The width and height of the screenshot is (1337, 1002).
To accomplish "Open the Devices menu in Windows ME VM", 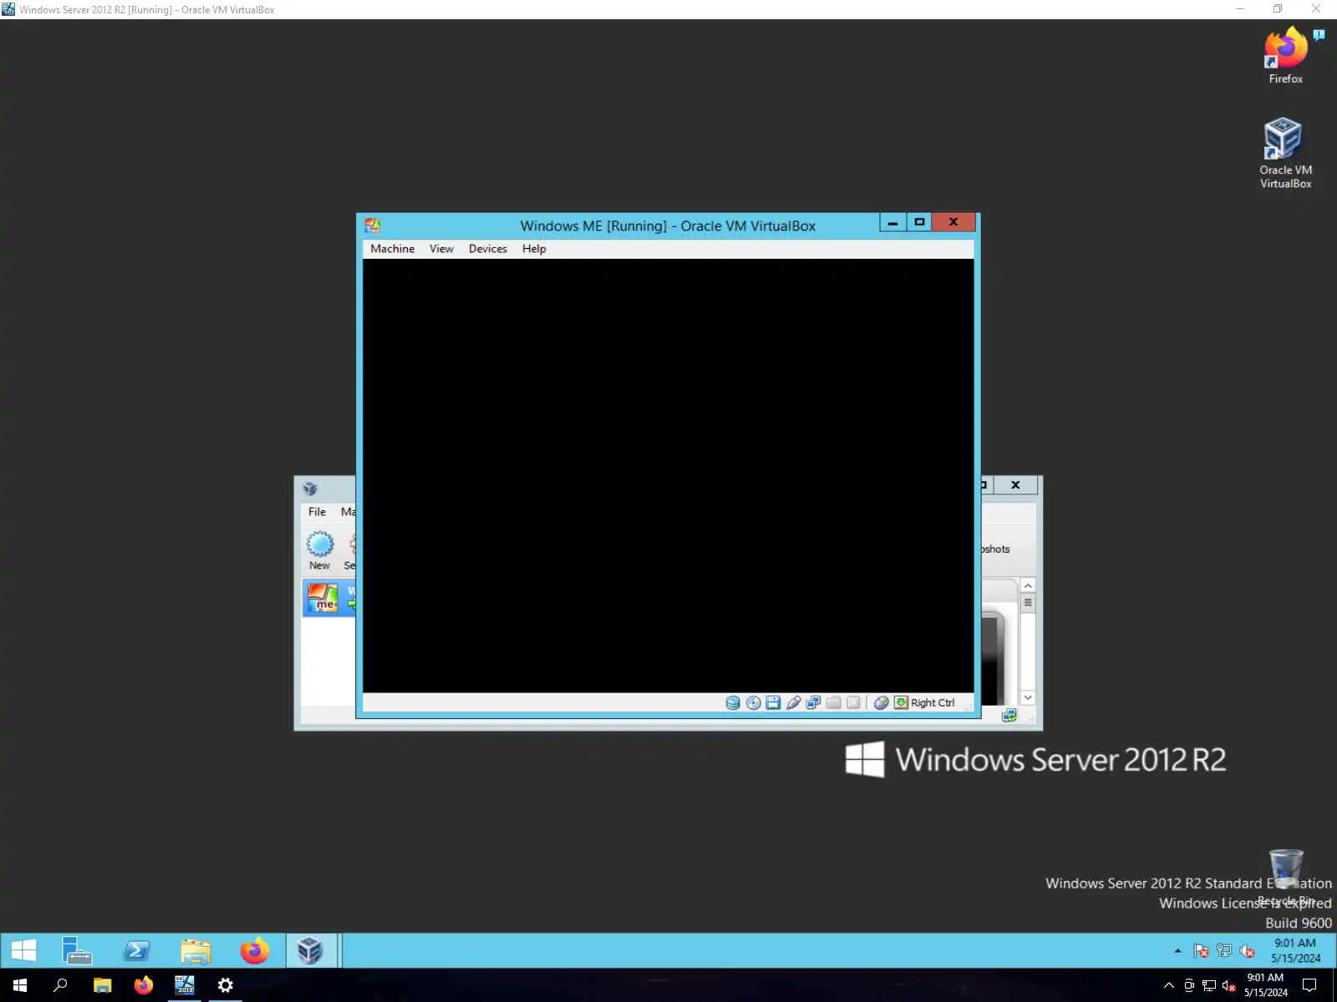I will point(487,249).
